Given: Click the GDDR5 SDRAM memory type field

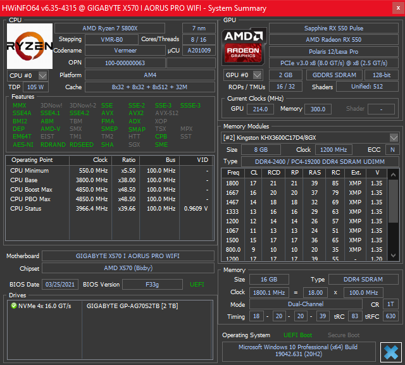Looking at the screenshot, I should (x=334, y=75).
